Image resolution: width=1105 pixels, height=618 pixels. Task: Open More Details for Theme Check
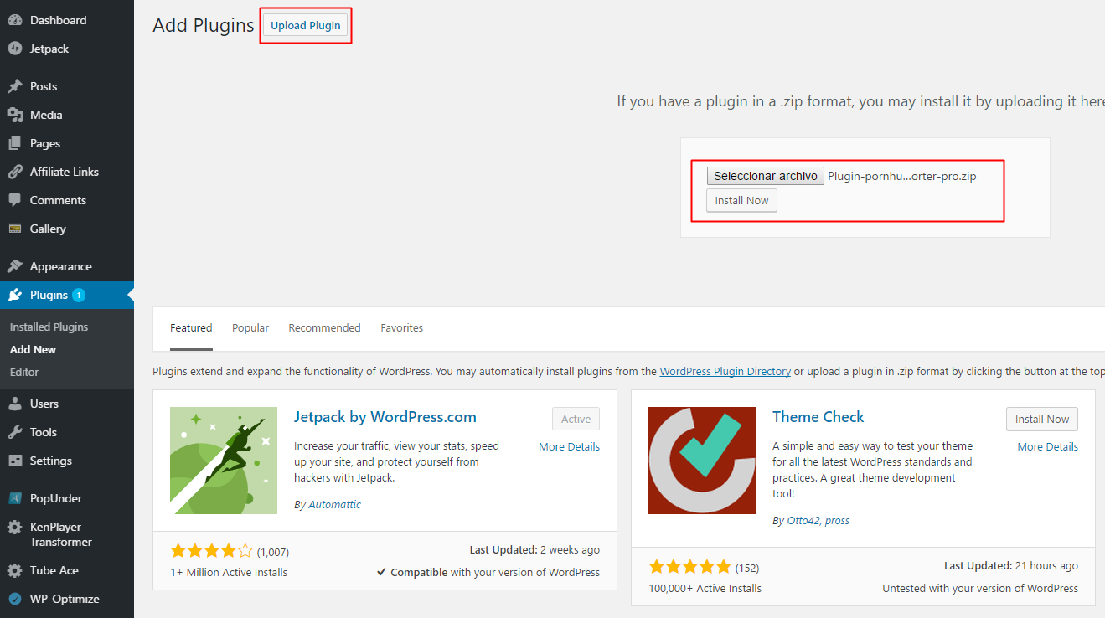(x=1048, y=446)
